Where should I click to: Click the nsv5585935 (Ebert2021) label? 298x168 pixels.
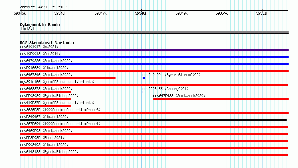click(x=42, y=138)
